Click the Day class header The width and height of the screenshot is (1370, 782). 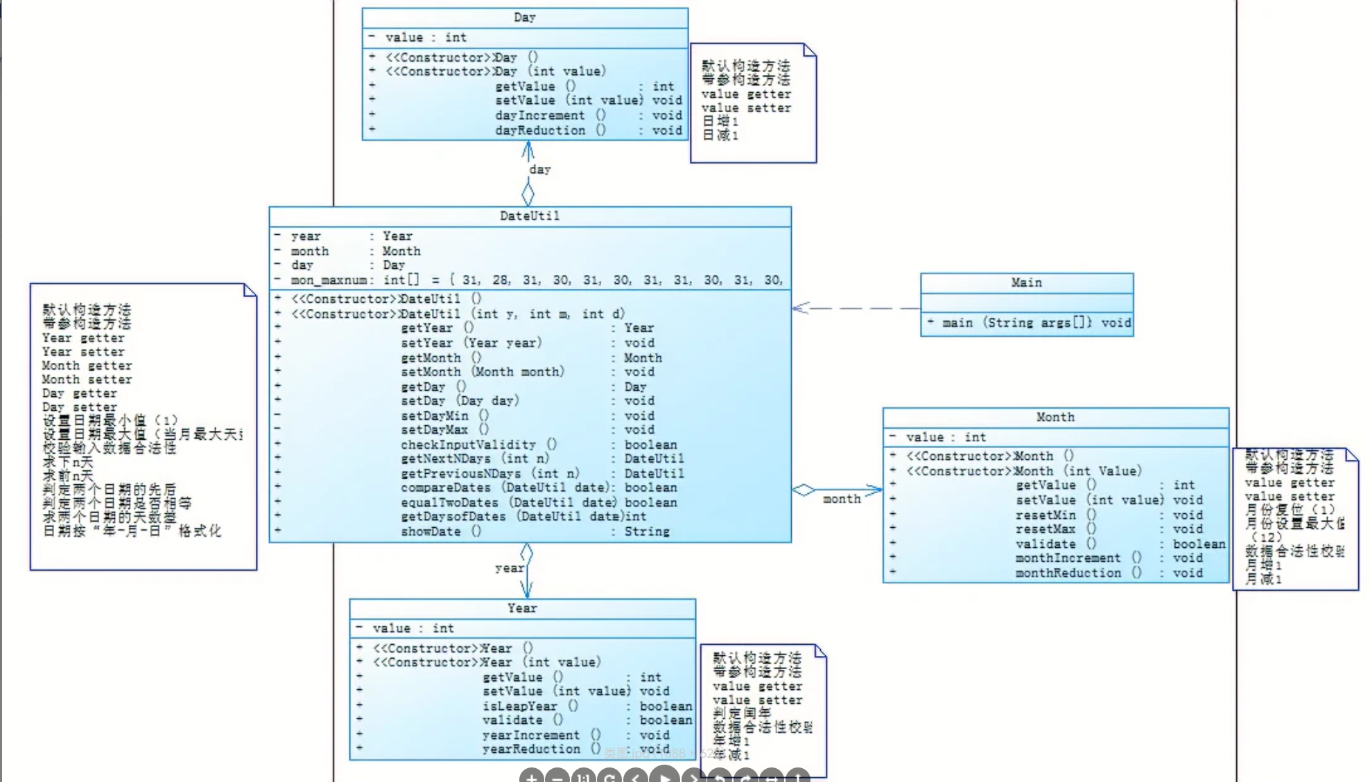(525, 17)
